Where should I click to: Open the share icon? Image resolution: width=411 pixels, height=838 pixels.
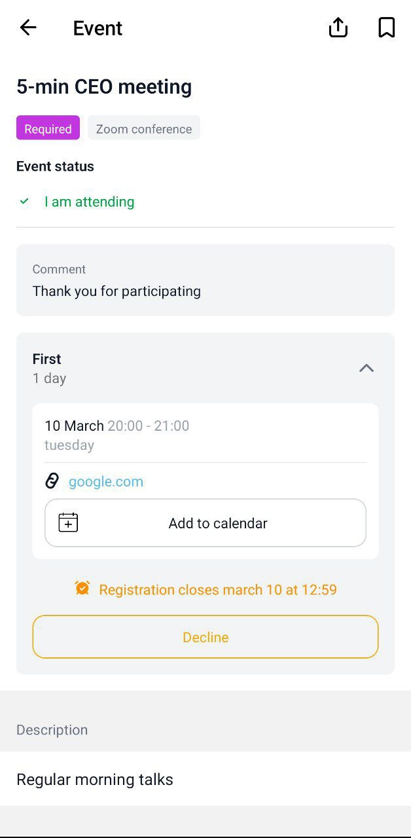338,27
